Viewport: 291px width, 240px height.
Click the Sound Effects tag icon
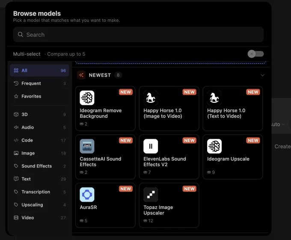tap(16, 166)
